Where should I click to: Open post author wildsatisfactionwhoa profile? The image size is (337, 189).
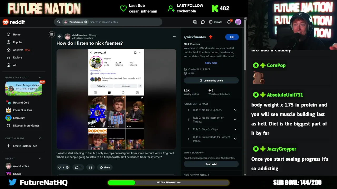[82, 38]
